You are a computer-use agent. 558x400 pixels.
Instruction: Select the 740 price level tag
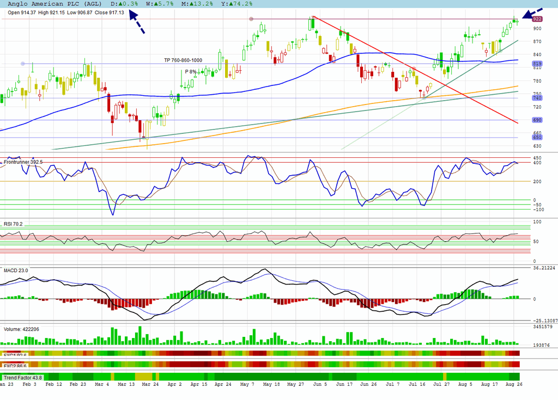537,98
